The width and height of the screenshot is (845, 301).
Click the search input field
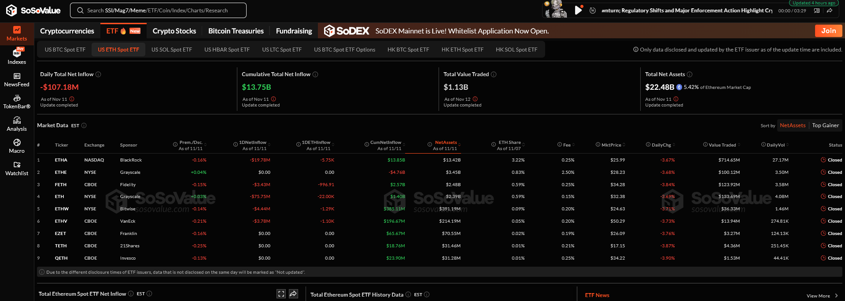158,10
